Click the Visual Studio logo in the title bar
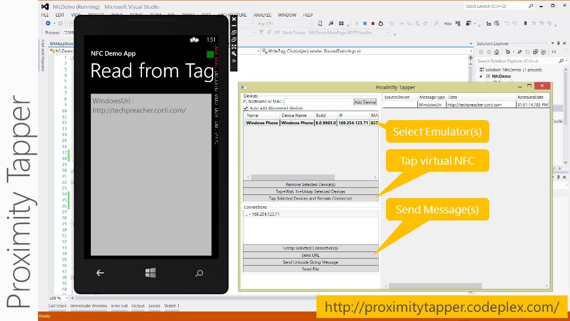570x321 pixels. click(x=45, y=7)
